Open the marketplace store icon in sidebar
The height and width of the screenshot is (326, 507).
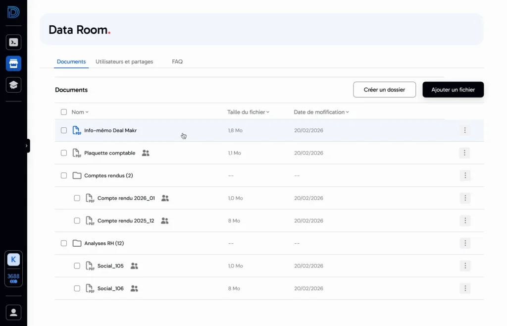[x=13, y=63]
